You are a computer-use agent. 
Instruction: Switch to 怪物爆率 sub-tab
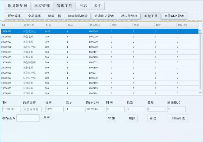[15, 16]
